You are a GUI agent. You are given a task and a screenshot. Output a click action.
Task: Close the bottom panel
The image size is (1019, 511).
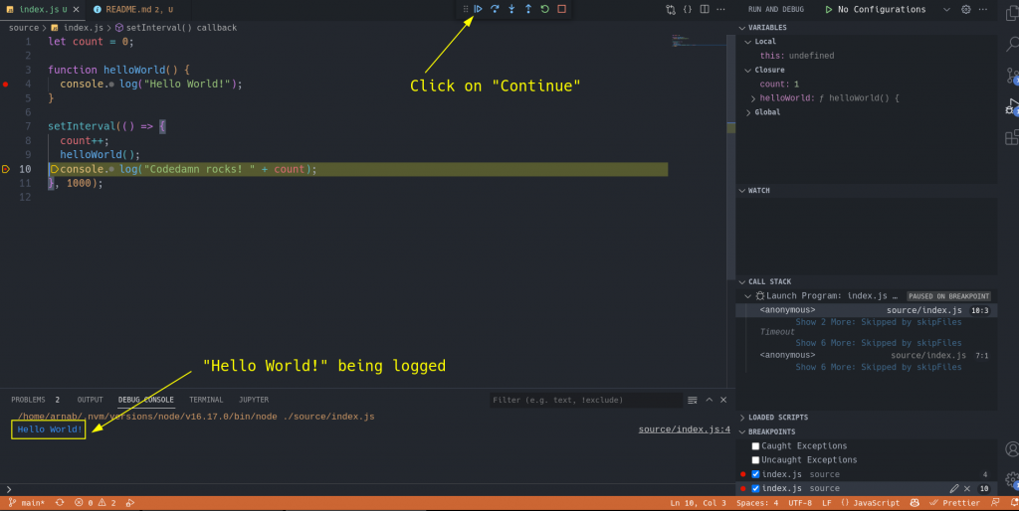tap(723, 400)
